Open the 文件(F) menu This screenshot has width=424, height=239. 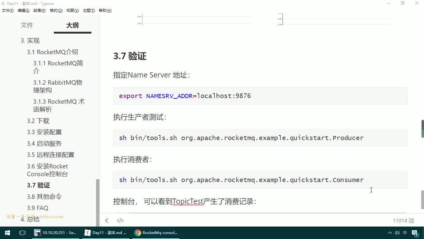click(8, 11)
